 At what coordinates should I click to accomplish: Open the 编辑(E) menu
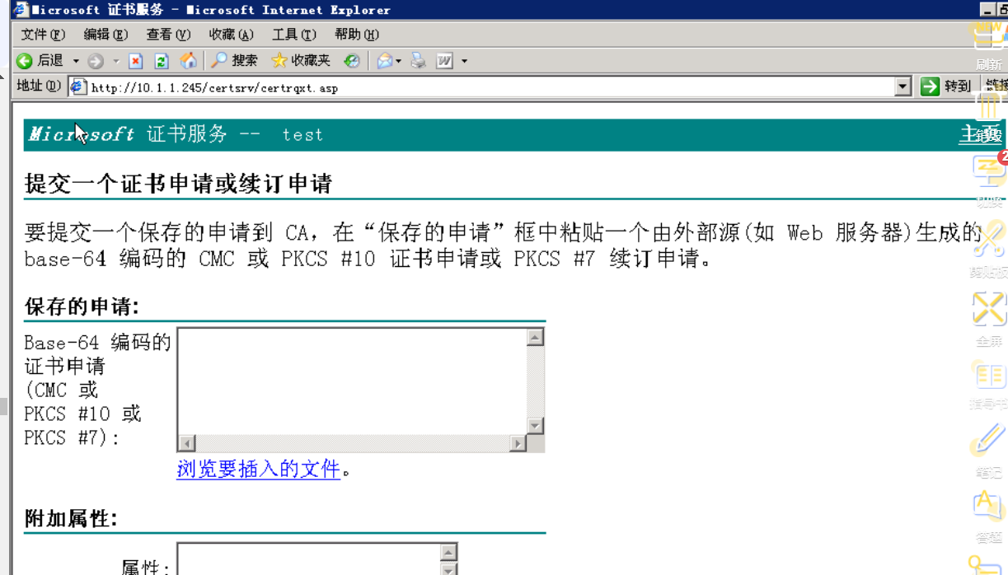105,35
